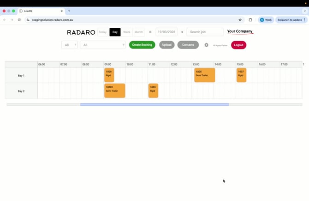The width and height of the screenshot is (309, 201).
Task: Click the horizontal timeline scrollbar thumb
Action: (154, 104)
